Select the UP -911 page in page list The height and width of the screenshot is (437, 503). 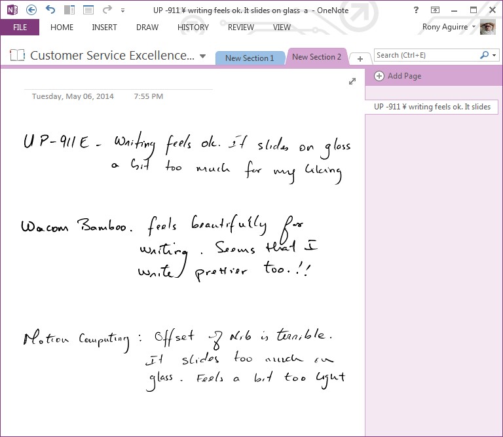click(432, 107)
